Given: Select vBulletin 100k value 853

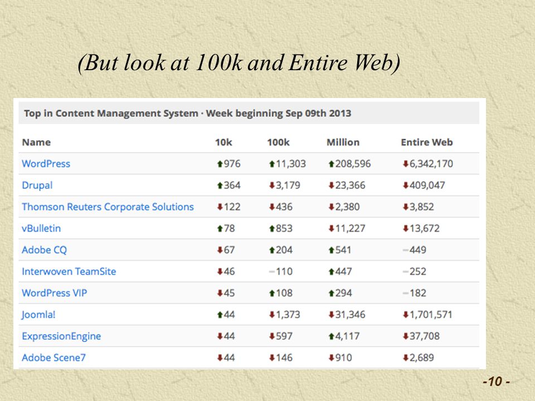Looking at the screenshot, I should tap(284, 228).
